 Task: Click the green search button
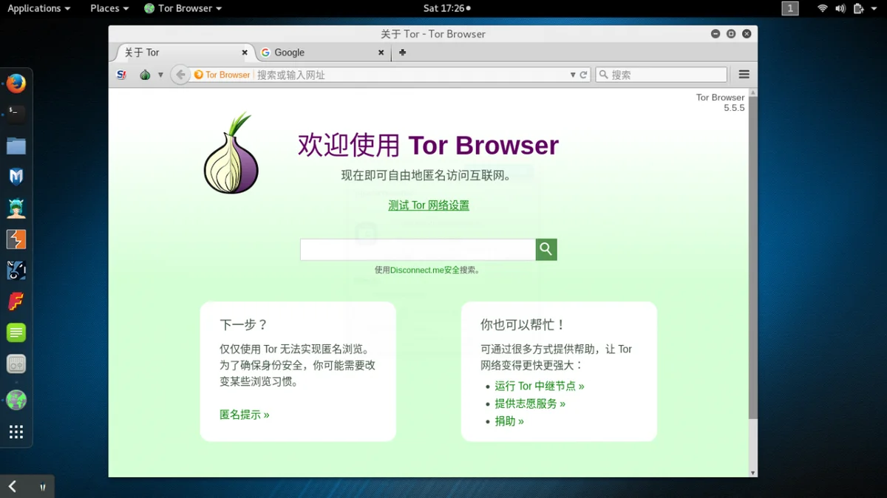coord(546,250)
